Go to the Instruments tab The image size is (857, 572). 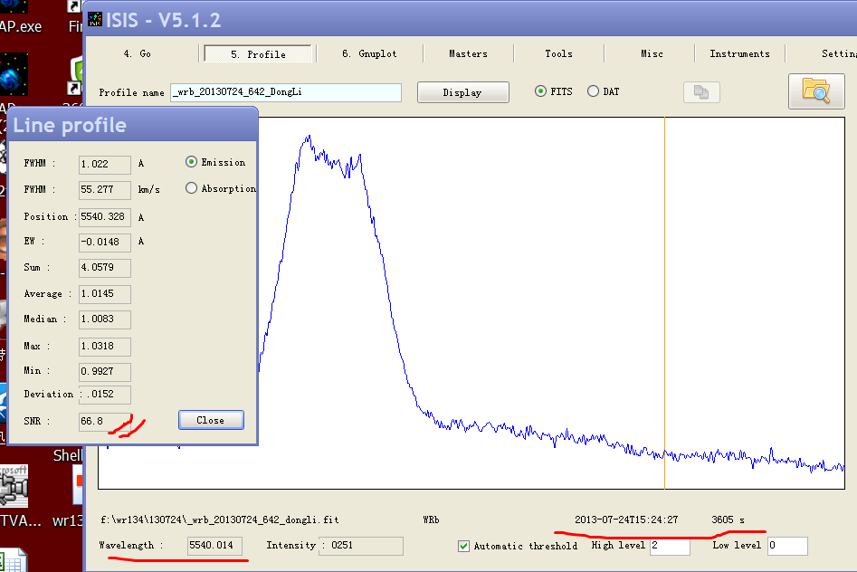click(739, 54)
